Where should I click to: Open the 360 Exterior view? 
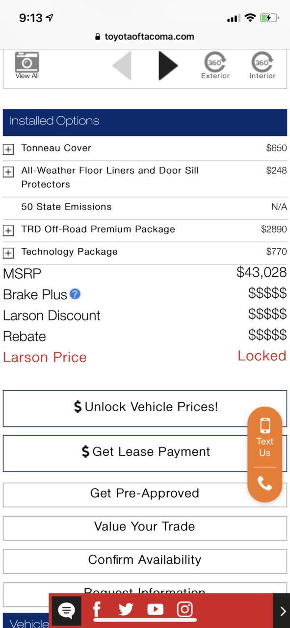(x=215, y=65)
